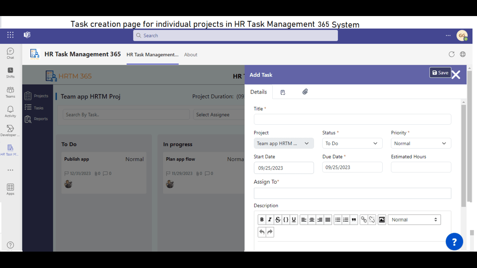Align description text left
Viewport: 477px width, 268px height.
click(304, 219)
